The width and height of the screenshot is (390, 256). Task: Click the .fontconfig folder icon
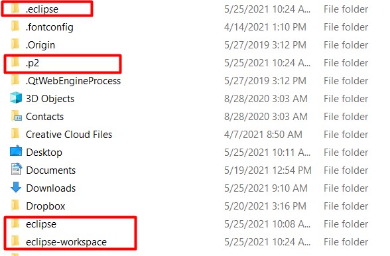[x=16, y=27]
